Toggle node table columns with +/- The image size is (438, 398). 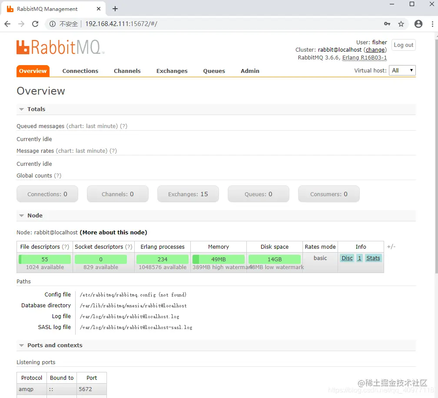point(391,247)
